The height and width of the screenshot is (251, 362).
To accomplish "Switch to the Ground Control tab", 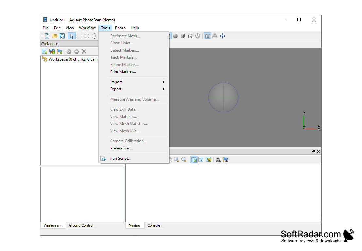I will (x=81, y=225).
